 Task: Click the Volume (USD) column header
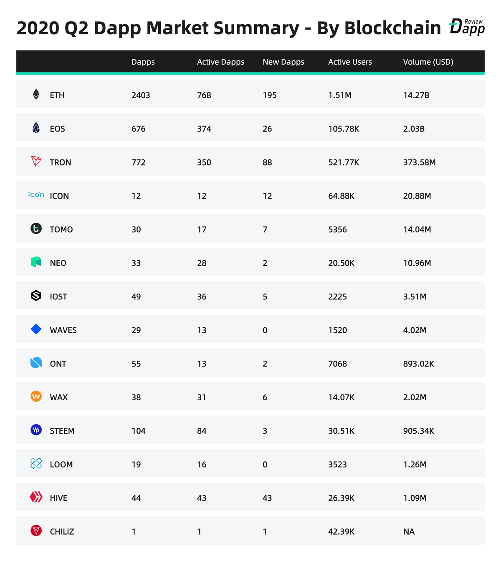428,62
